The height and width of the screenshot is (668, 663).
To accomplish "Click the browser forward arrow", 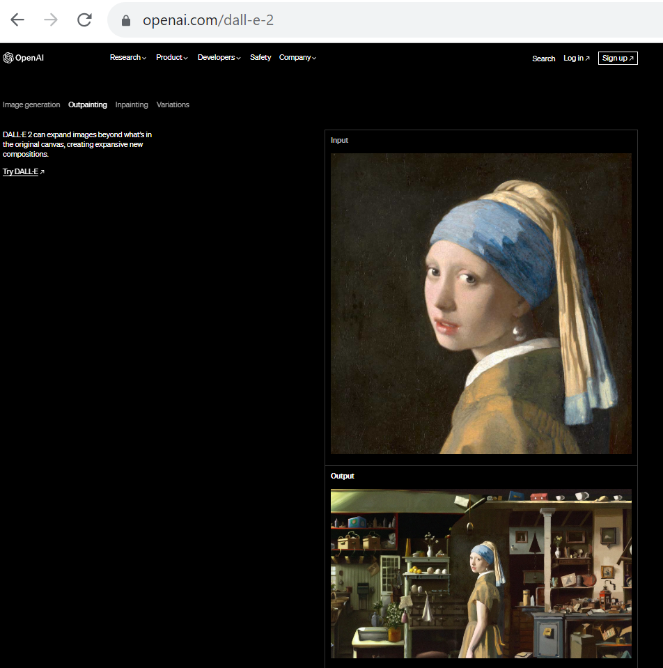I will point(51,20).
